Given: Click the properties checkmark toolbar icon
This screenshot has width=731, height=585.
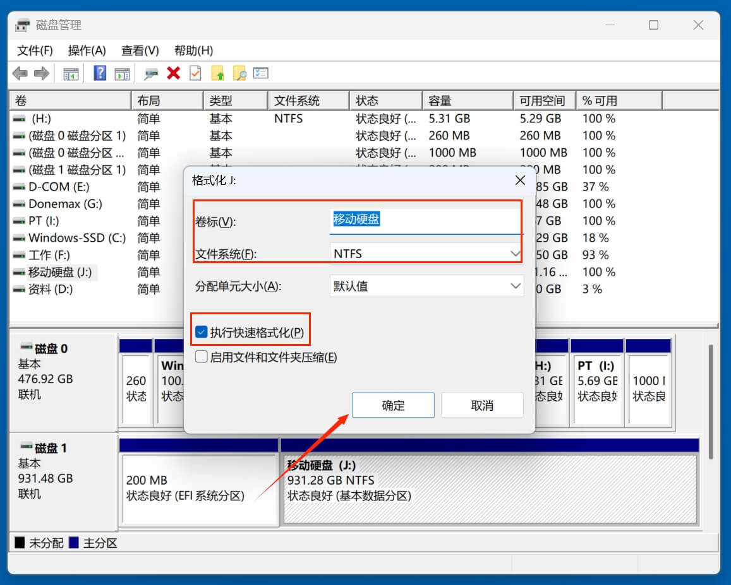Looking at the screenshot, I should [195, 73].
